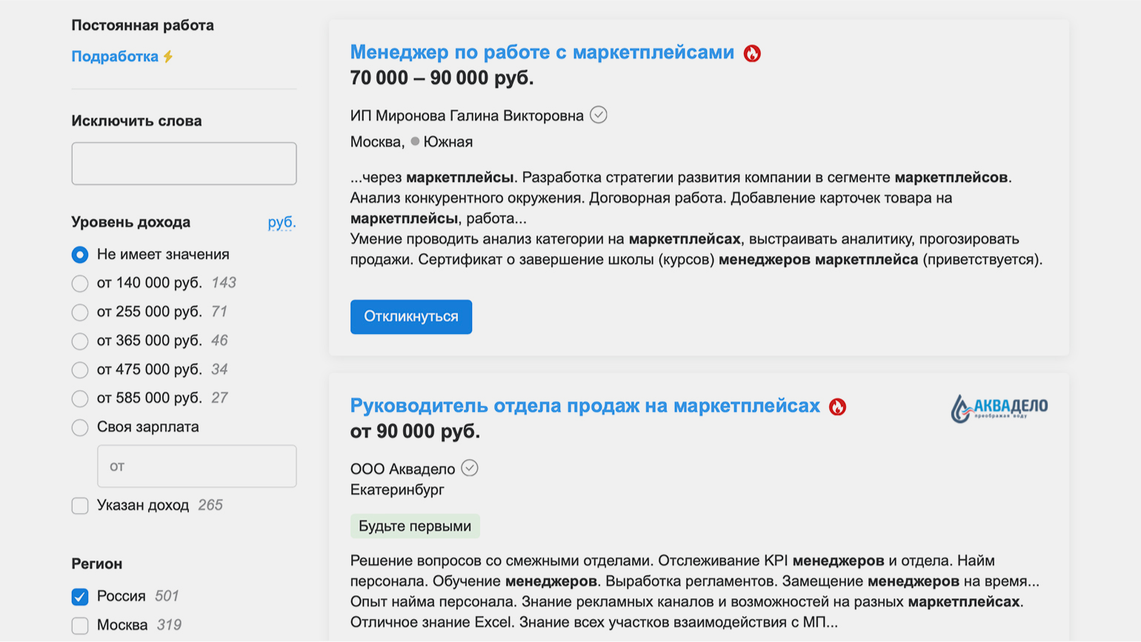Open 'Руководитель отдела продаж на маркетплейсах' vacancy

coord(585,406)
